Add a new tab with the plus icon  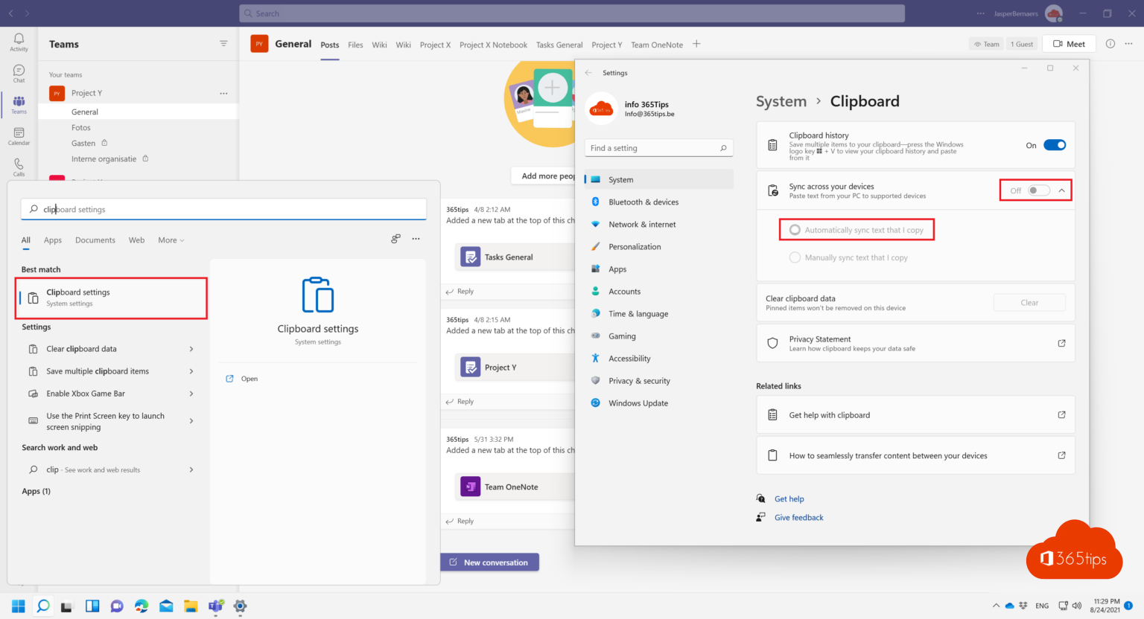pos(696,44)
